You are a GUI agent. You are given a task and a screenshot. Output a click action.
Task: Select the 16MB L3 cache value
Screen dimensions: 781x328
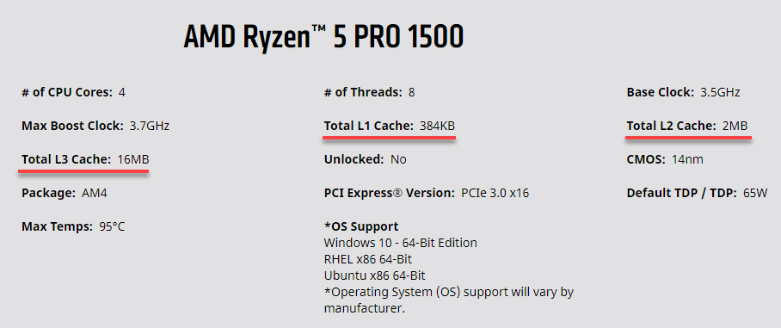[x=133, y=159]
